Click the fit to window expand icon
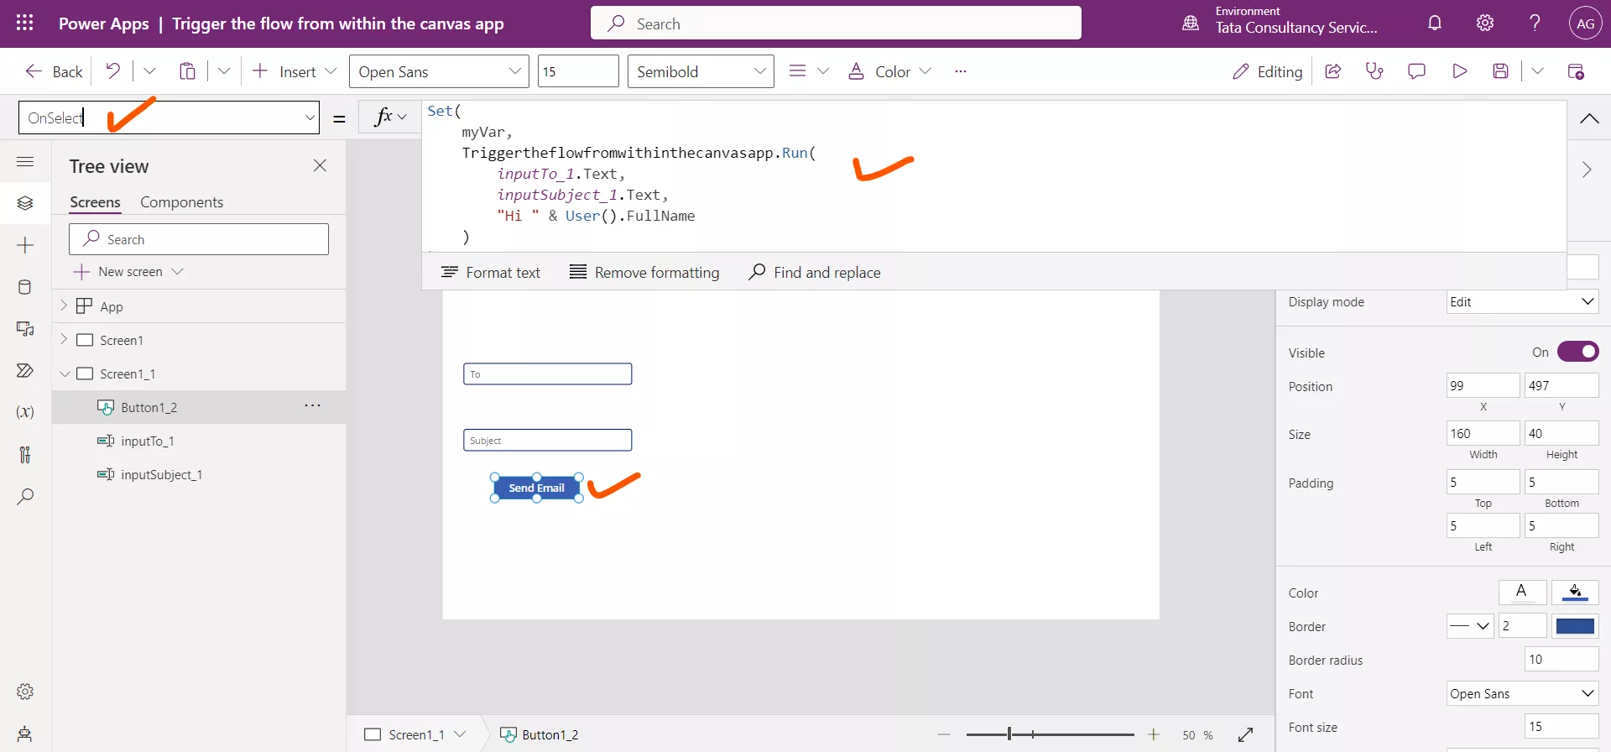Screen dimensions: 1611x752 tap(1246, 734)
